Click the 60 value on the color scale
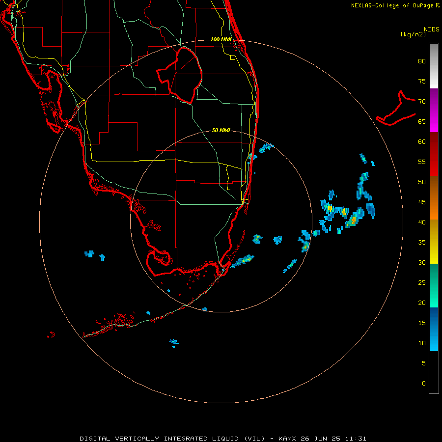Viewport: 442px width, 442px height. (x=422, y=142)
